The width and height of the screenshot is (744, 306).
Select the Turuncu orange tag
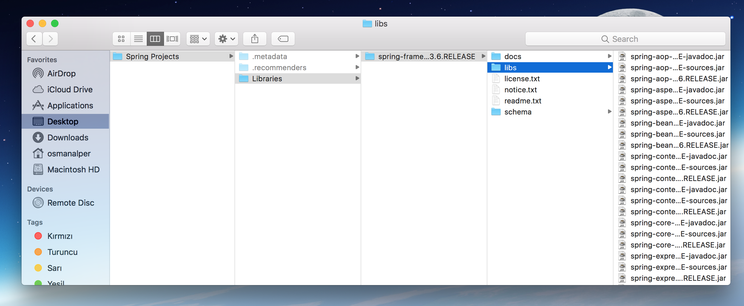[x=65, y=252]
